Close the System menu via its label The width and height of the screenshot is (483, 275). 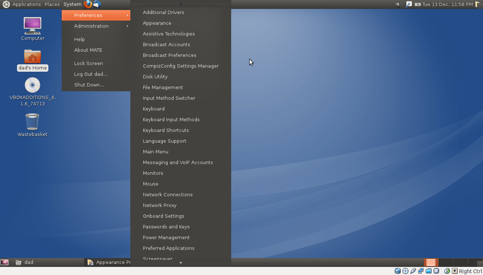72,4
